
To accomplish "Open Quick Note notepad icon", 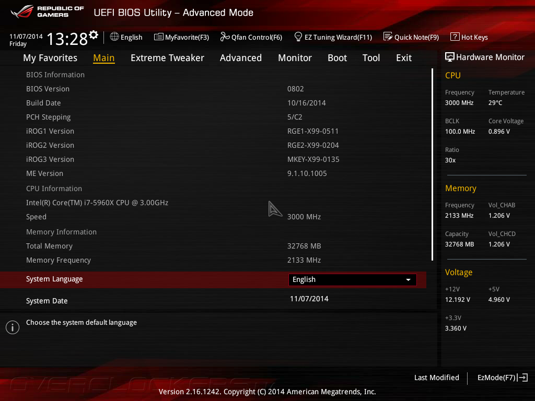I will (x=388, y=37).
